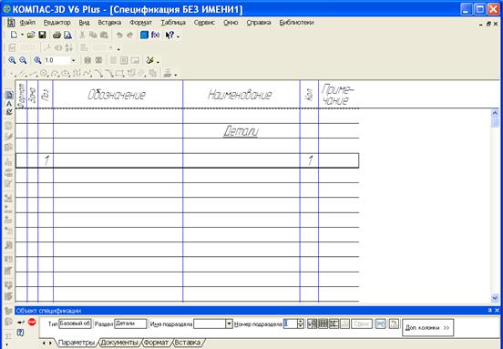The height and width of the screenshot is (349, 503).
Task: Toggle second option icon after Номер подраздела
Action: pyautogui.click(x=323, y=324)
